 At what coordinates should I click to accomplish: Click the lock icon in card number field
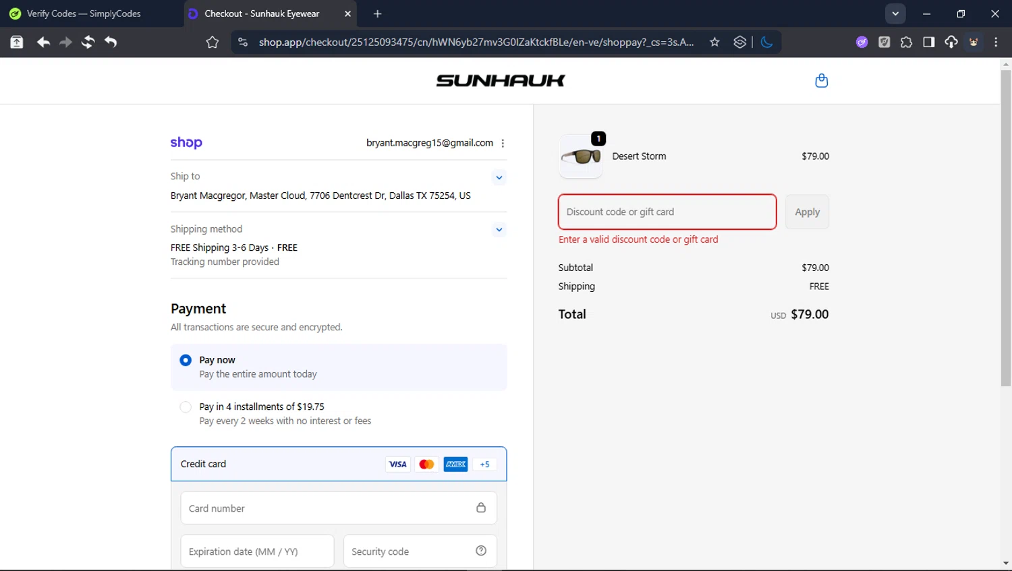481,508
